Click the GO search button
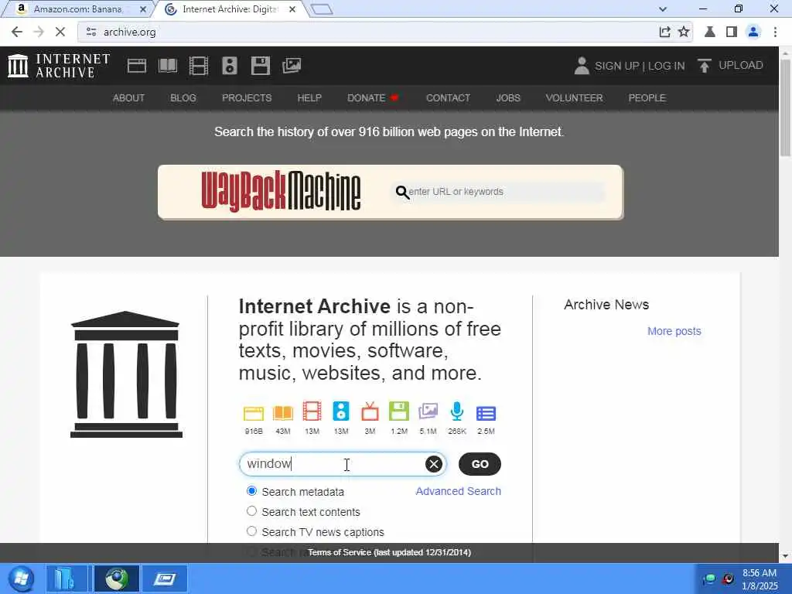This screenshot has height=594, width=792. (480, 464)
